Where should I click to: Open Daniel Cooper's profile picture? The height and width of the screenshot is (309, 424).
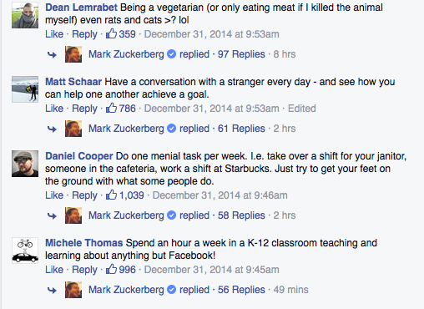(25, 164)
